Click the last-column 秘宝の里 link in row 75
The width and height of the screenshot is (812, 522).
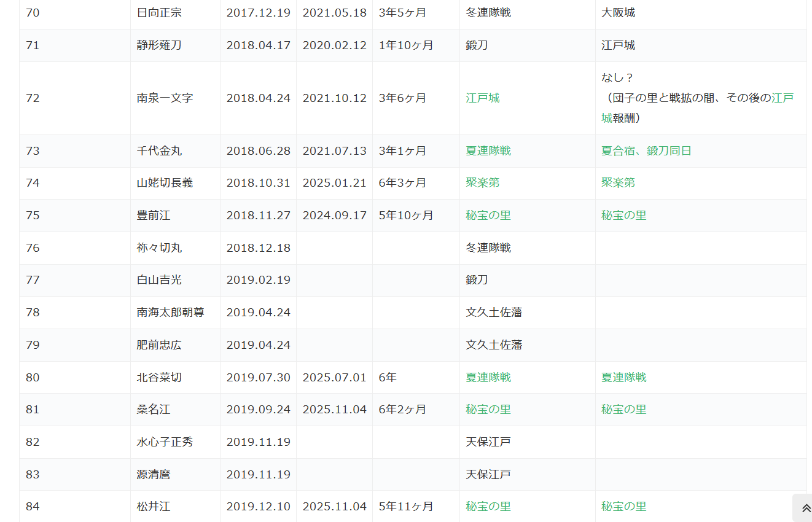[623, 216]
